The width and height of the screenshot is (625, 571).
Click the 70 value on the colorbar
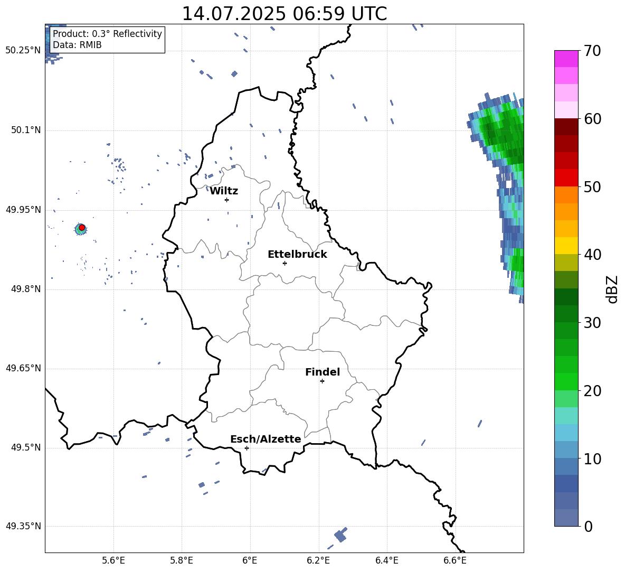coord(592,51)
